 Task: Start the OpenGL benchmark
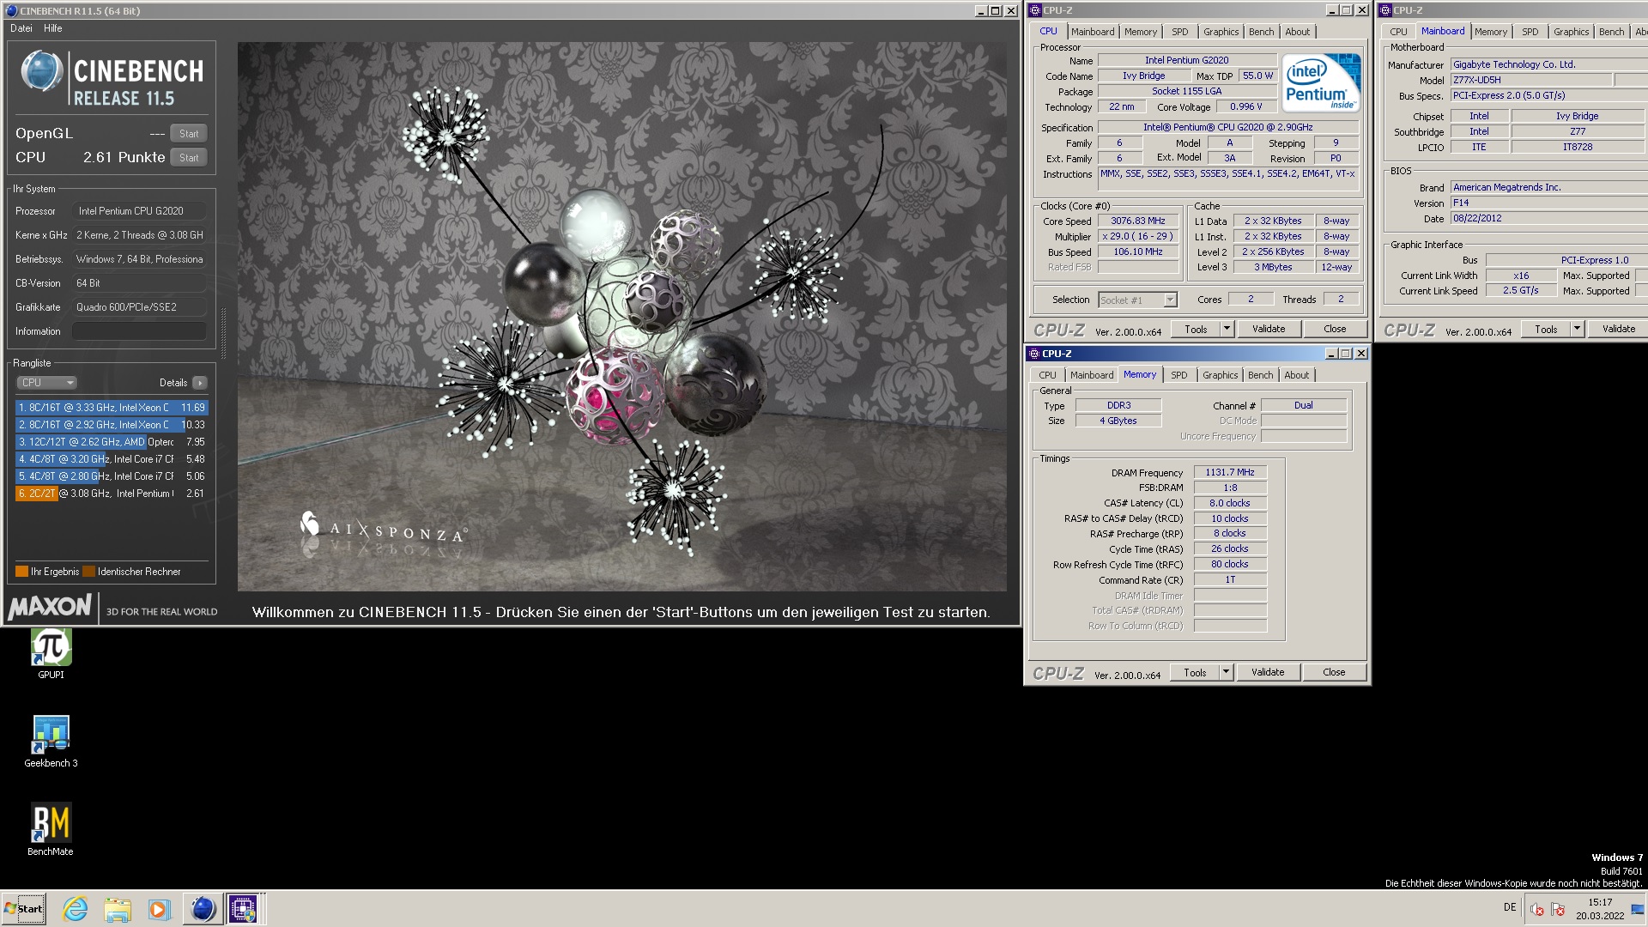189,134
